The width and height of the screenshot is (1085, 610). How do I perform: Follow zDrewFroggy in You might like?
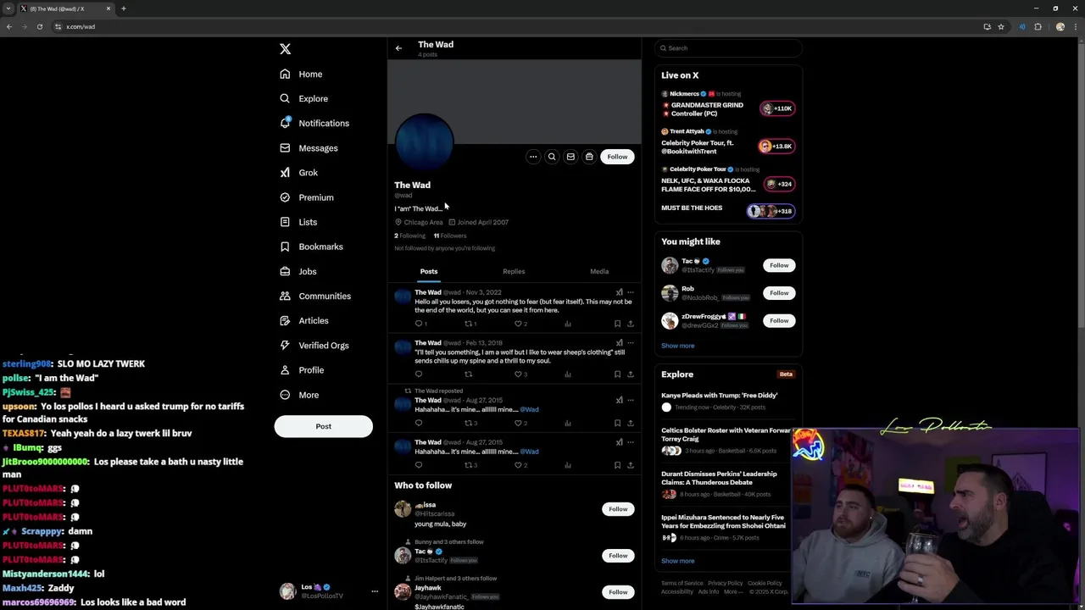click(x=779, y=320)
